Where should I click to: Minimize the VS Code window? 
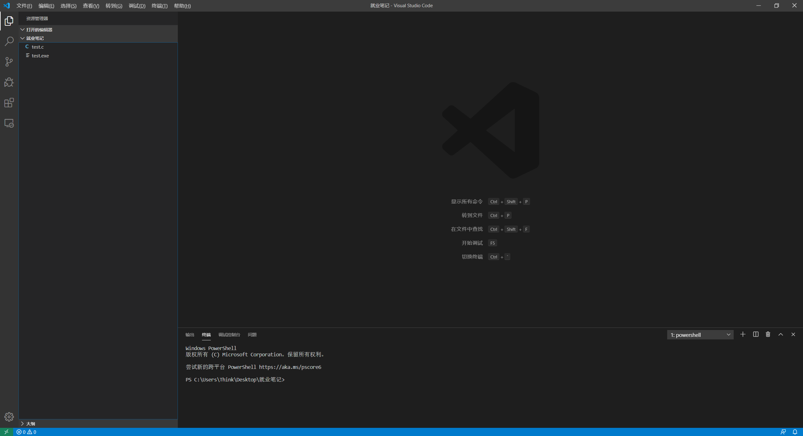coord(758,6)
